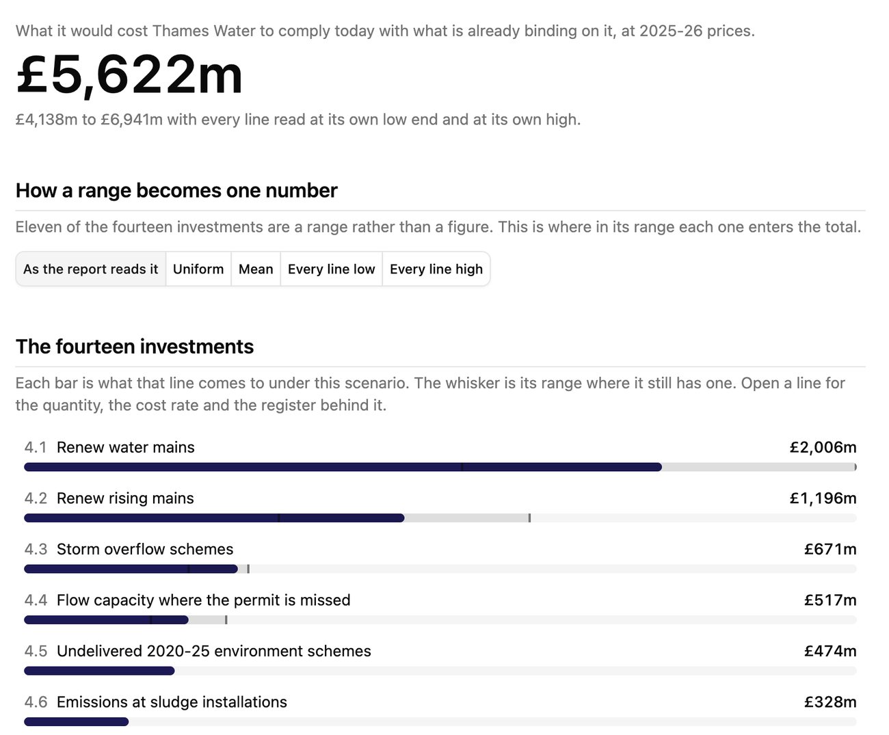
Task: Click the Flow capacity range bar
Action: pyautogui.click(x=440, y=620)
